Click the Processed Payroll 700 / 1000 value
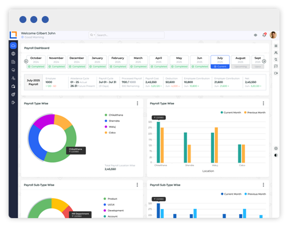 tap(129, 82)
